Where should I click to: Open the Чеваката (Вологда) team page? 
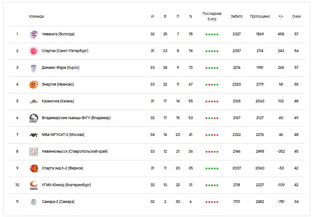[x=58, y=34]
